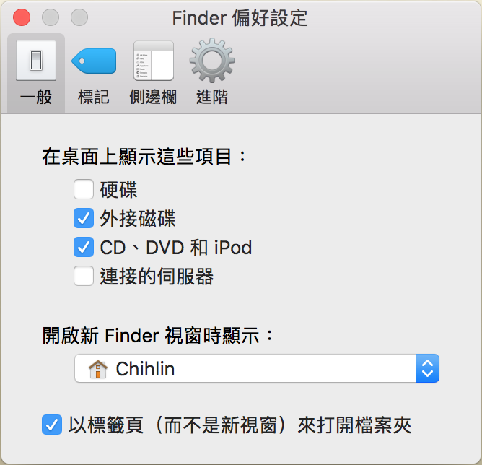The height and width of the screenshot is (465, 482).
Task: Uncheck the 外接磁碟 checkbox
Action: [84, 218]
